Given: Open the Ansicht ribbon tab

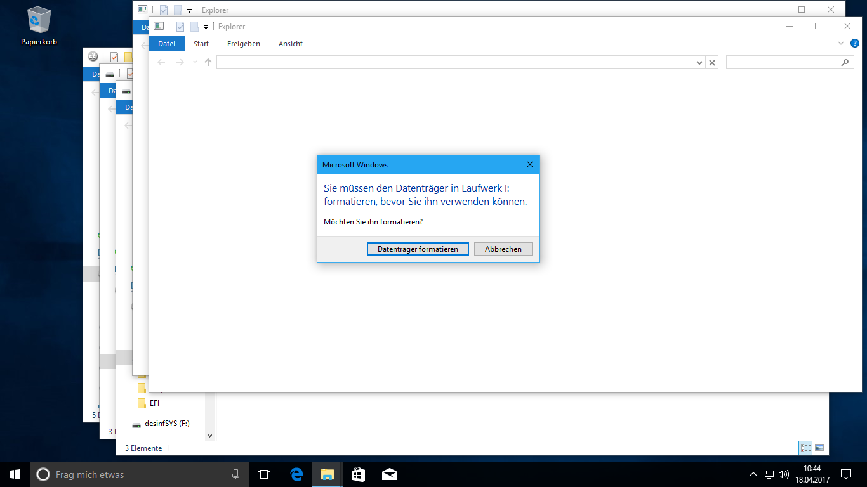Looking at the screenshot, I should pos(291,44).
